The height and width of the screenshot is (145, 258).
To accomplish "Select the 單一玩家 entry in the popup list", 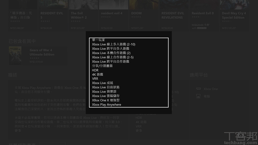I will (99, 40).
